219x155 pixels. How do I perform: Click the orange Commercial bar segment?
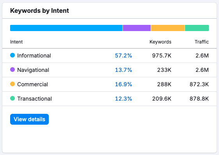[168, 28]
